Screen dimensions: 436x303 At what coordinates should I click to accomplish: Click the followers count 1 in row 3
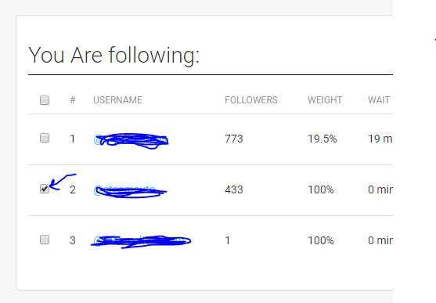[x=228, y=240]
